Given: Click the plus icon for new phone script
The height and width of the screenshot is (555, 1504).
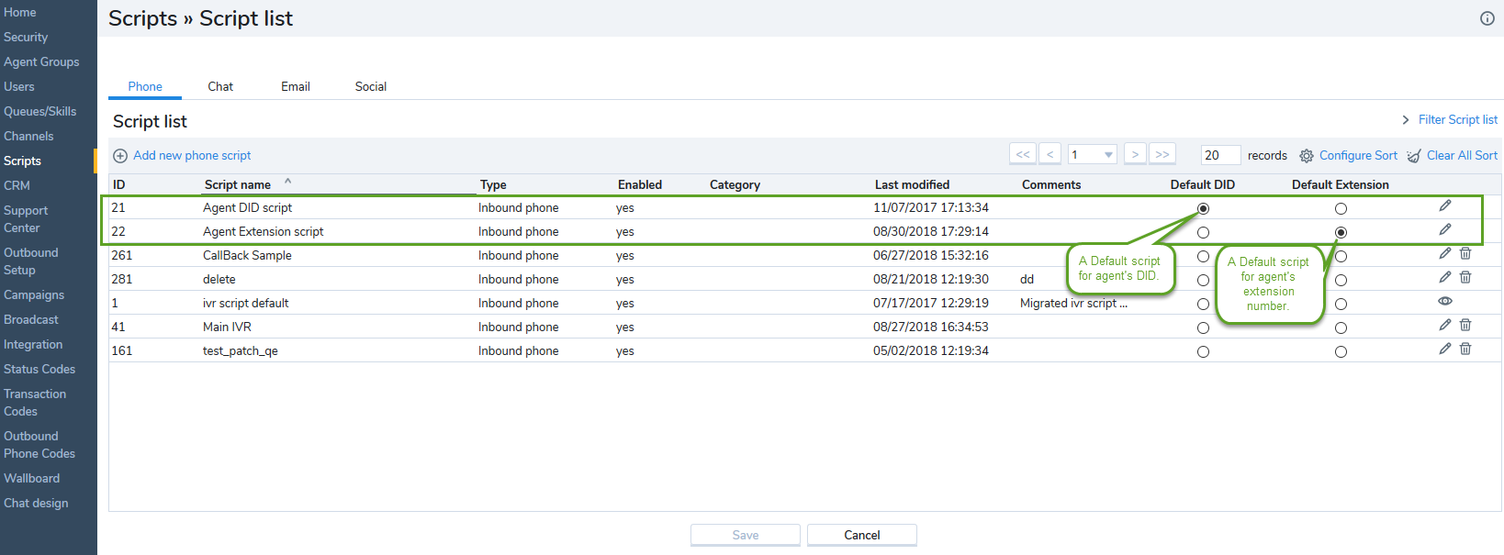Looking at the screenshot, I should tap(120, 156).
